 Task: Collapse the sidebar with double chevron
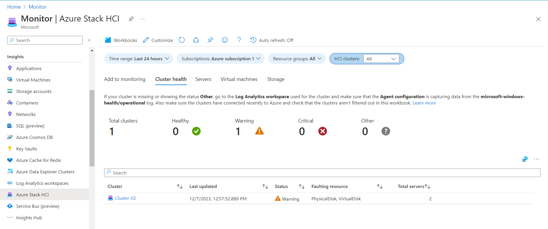(89, 40)
